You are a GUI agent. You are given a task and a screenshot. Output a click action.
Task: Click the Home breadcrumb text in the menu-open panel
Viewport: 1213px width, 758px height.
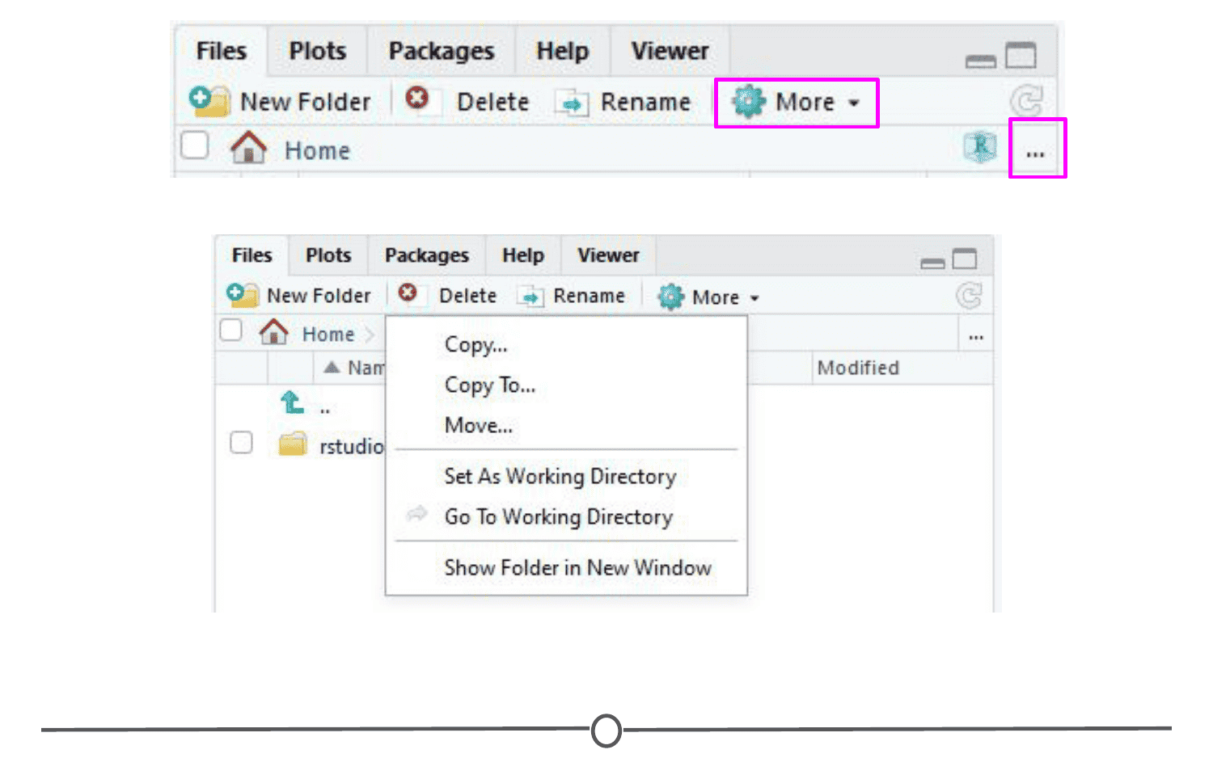tap(328, 334)
